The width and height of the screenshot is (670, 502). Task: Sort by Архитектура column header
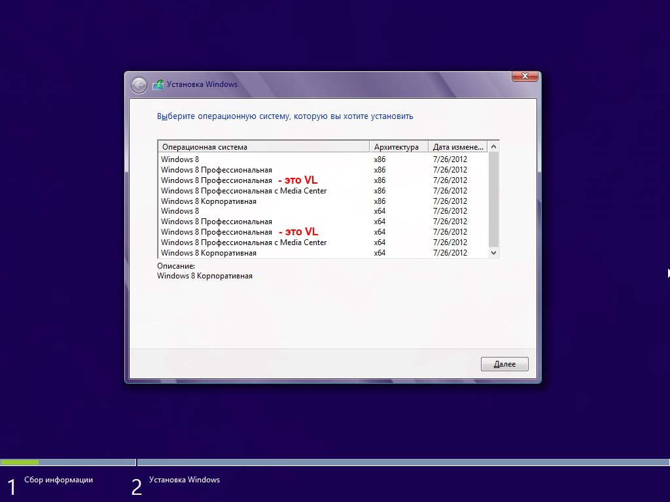(x=399, y=147)
